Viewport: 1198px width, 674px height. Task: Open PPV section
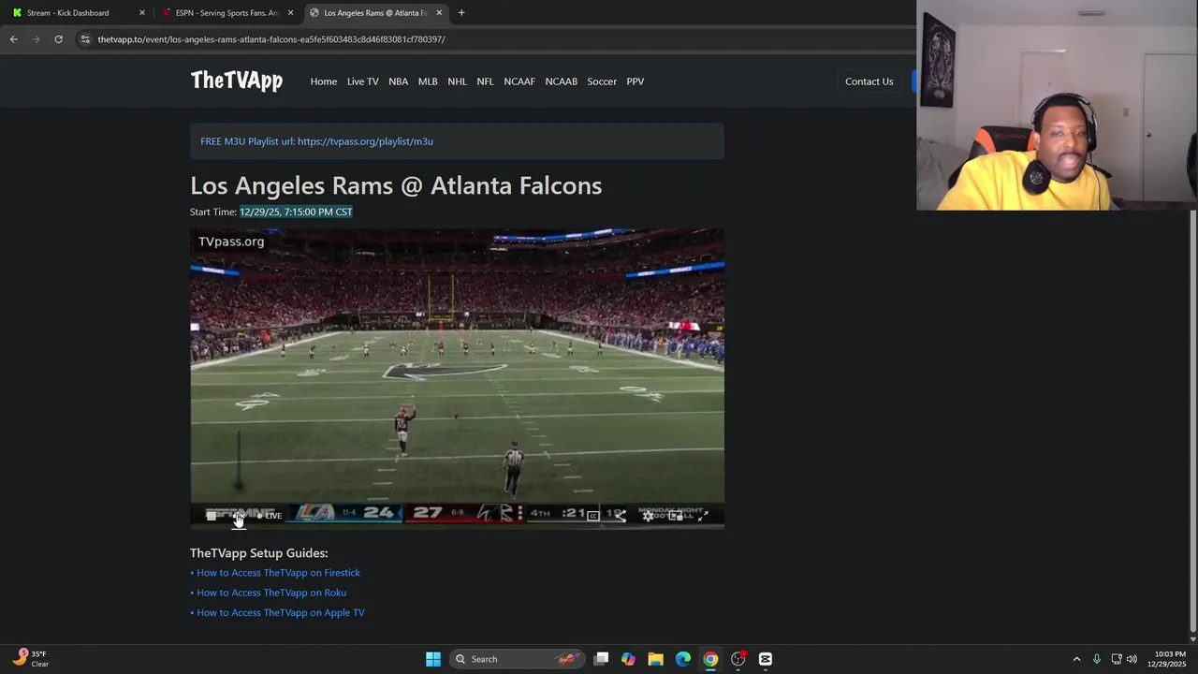pyautogui.click(x=636, y=81)
